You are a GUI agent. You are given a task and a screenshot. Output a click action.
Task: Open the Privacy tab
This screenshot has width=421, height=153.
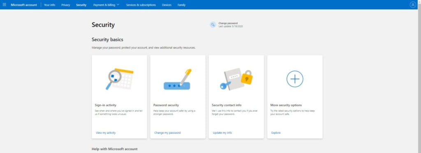65,5
